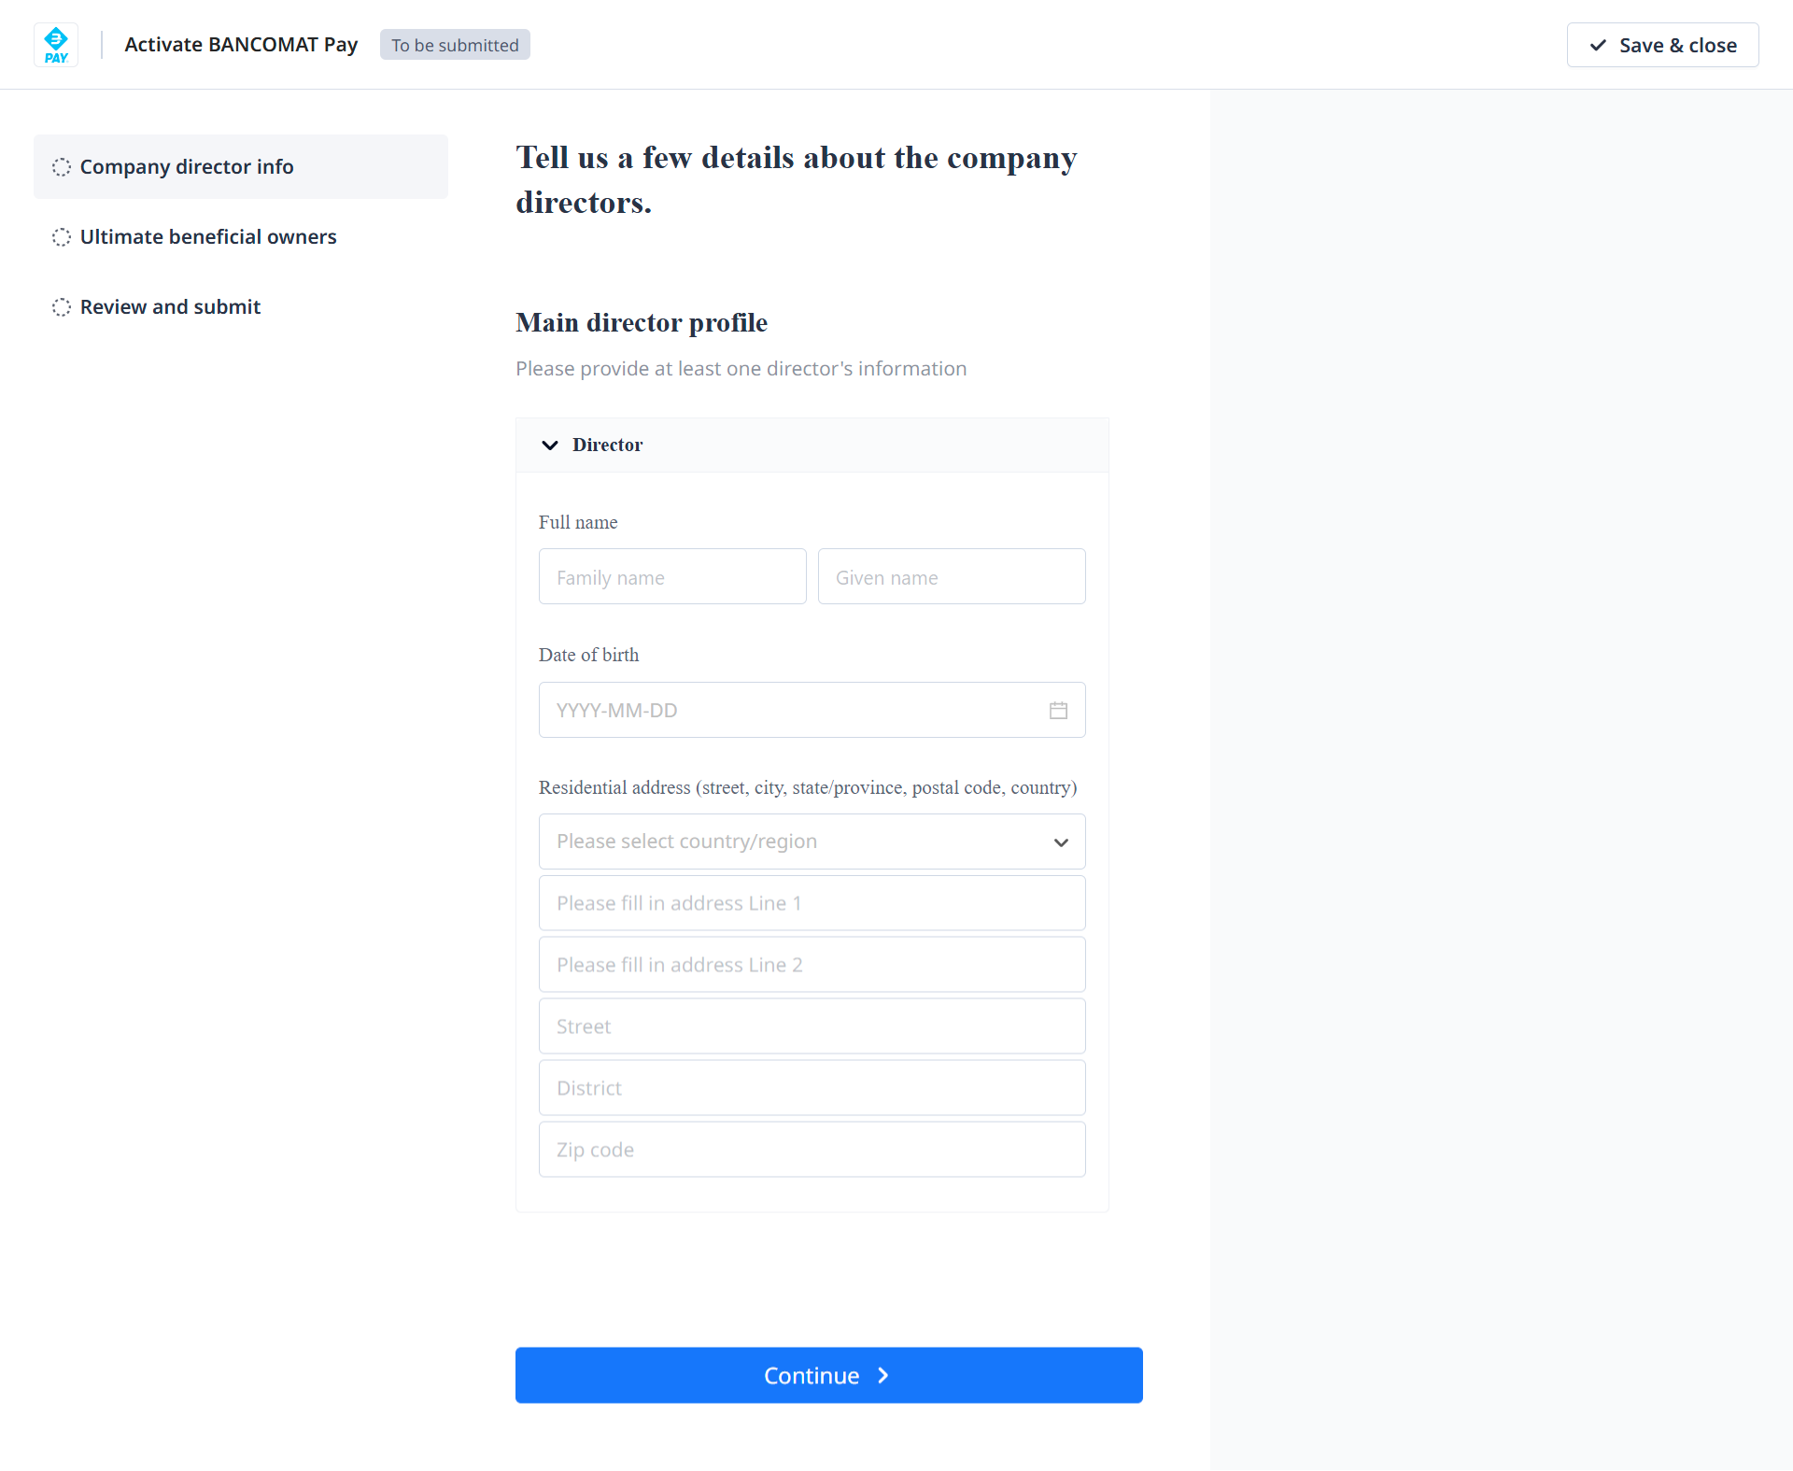Click the address Line 1 field
Screen dimensions: 1793x1471
812,903
